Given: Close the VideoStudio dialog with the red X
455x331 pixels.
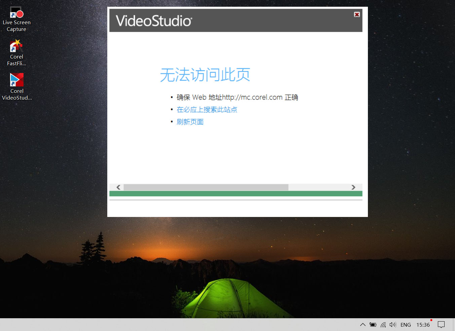Looking at the screenshot, I should [x=357, y=14].
